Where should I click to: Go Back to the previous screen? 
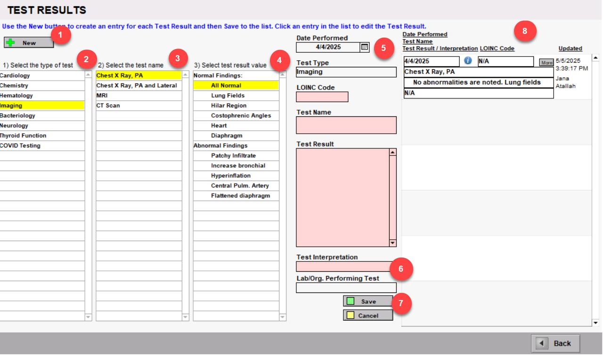coord(555,343)
